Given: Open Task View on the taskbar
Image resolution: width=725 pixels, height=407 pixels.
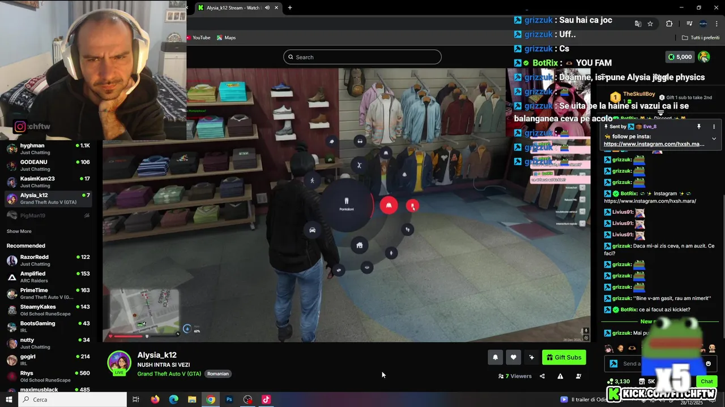Looking at the screenshot, I should 136,400.
